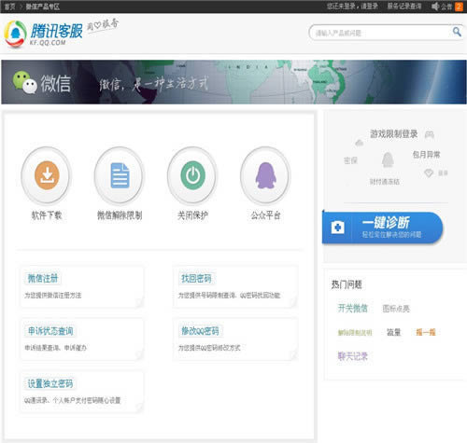The width and height of the screenshot is (467, 443).
Task: Open the 微信注册 card
Action: 82,286
